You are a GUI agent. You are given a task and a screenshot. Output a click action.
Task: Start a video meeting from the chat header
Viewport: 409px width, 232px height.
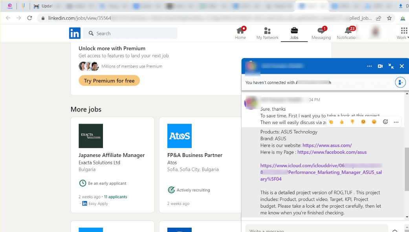pyautogui.click(x=380, y=66)
